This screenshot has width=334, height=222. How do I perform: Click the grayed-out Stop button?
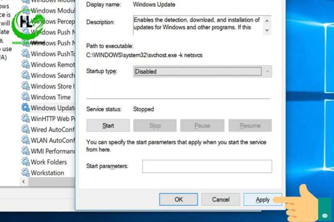click(155, 125)
